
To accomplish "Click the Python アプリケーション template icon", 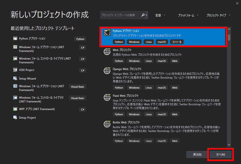I will (107, 32).
